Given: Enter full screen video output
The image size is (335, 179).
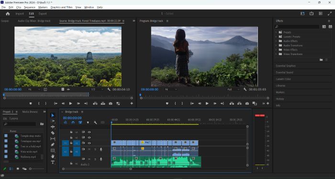Looking at the screenshot, I should click(329, 13).
